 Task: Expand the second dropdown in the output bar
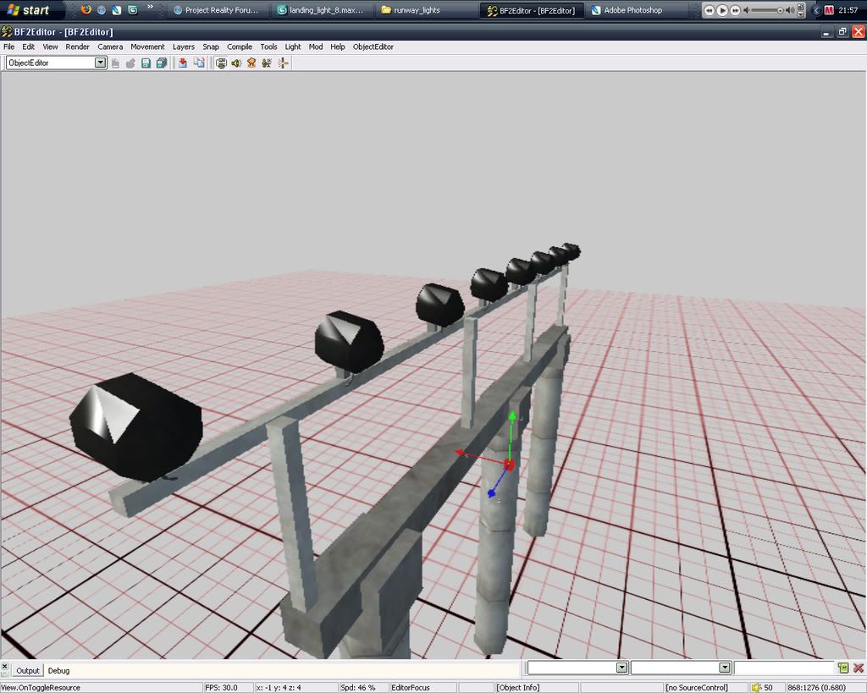(725, 668)
